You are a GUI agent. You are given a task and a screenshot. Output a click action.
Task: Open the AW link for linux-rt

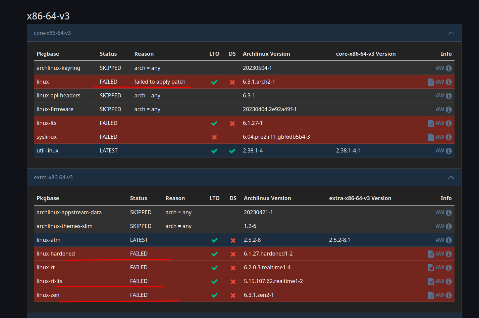[440, 267]
